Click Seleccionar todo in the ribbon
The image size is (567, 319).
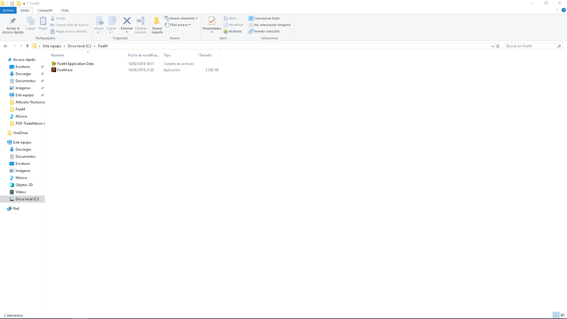pyautogui.click(x=266, y=18)
